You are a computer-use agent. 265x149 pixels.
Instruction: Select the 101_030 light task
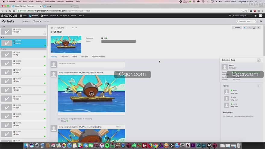23,81
